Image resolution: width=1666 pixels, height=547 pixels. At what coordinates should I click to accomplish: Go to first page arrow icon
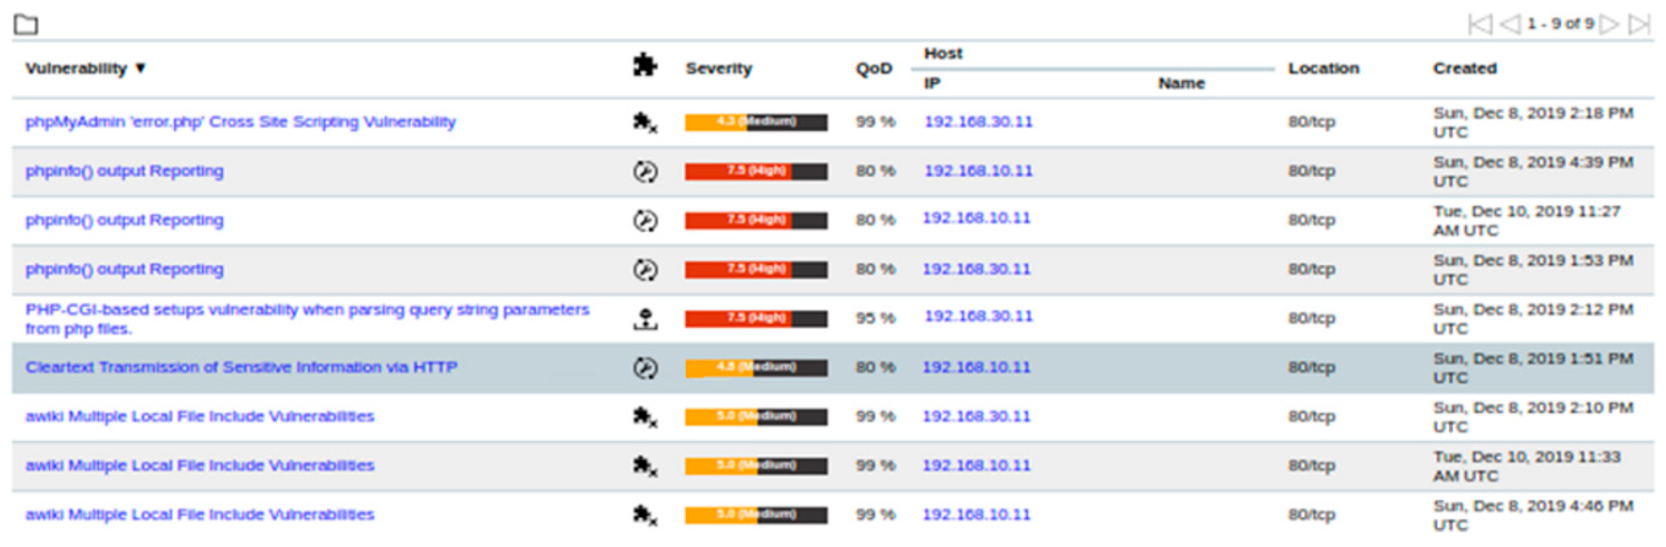coord(1480,25)
